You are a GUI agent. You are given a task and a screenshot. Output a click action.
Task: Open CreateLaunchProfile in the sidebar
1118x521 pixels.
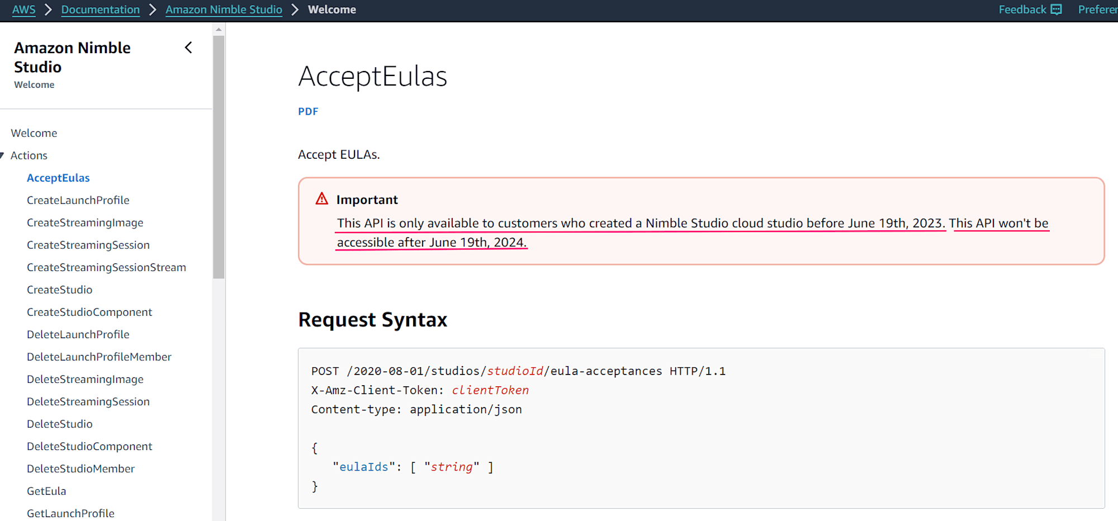click(78, 200)
